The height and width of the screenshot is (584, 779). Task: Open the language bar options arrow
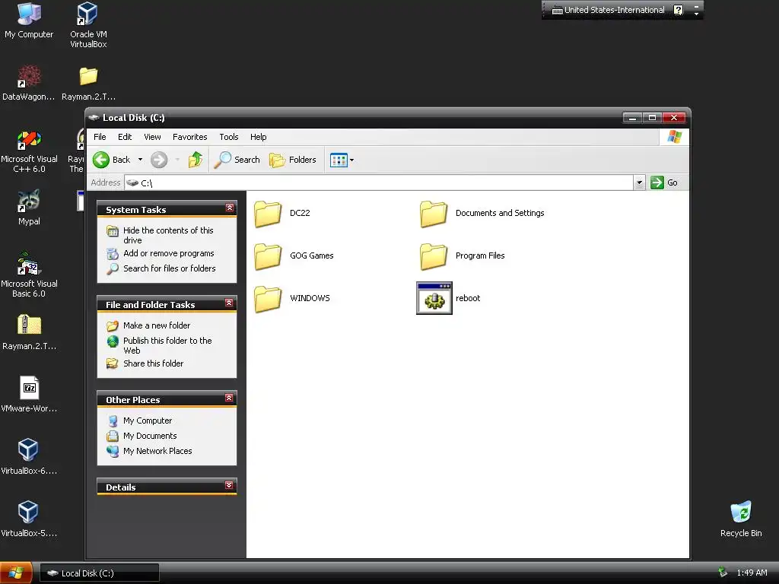(696, 14)
